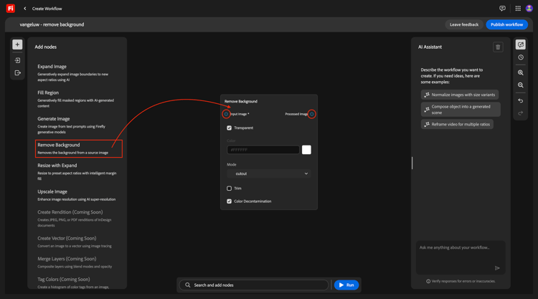The width and height of the screenshot is (538, 299).
Task: Choose Reframe video for multiple ratios suggestion
Action: [x=457, y=124]
